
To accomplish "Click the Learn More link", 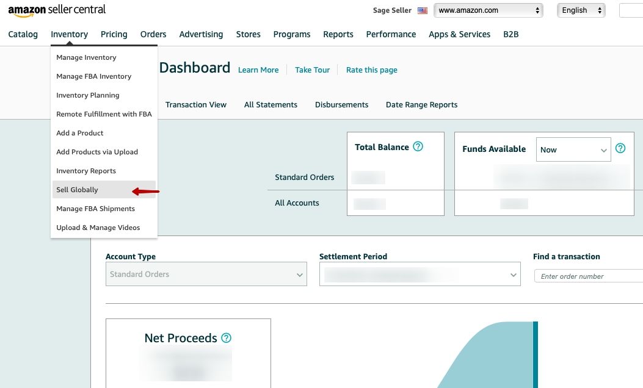I will (258, 70).
